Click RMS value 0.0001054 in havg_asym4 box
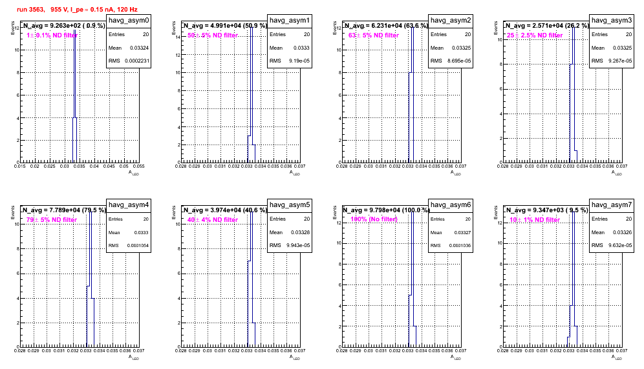 [x=138, y=246]
